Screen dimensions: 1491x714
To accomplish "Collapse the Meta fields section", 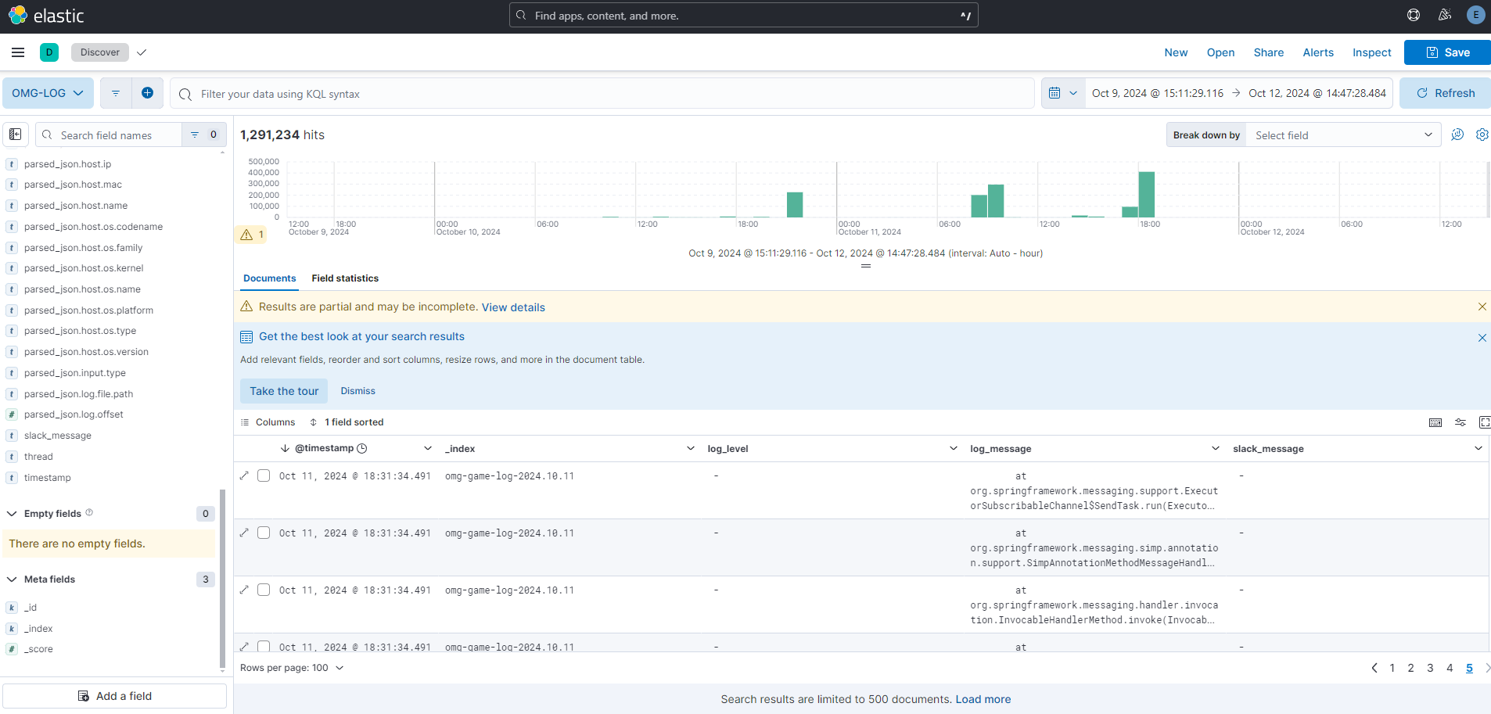I will click(13, 579).
